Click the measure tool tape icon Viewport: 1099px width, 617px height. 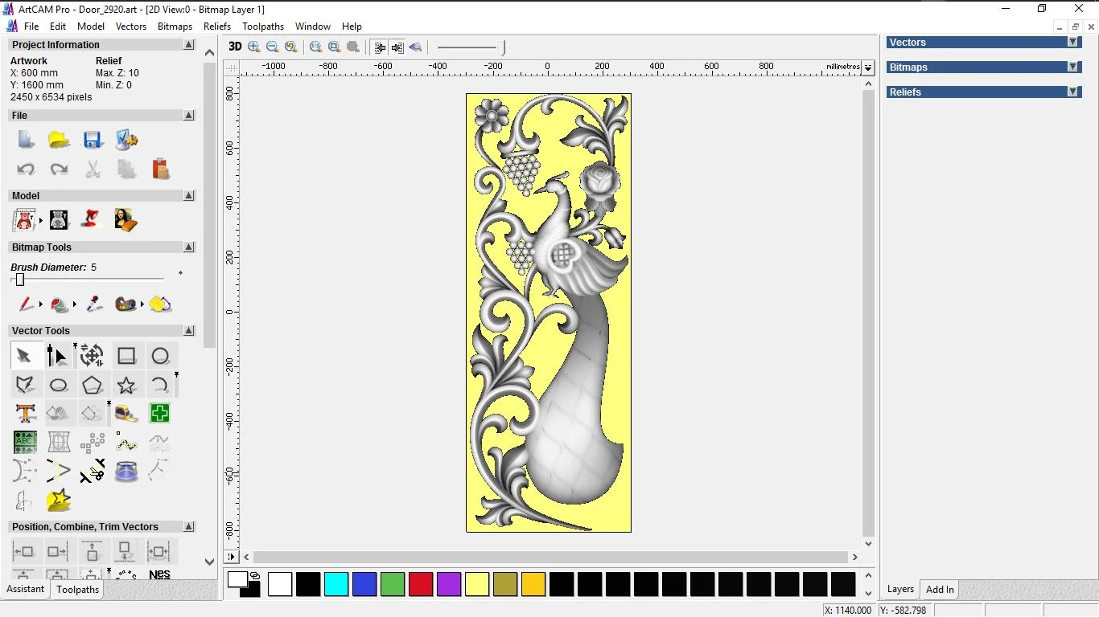point(126,414)
